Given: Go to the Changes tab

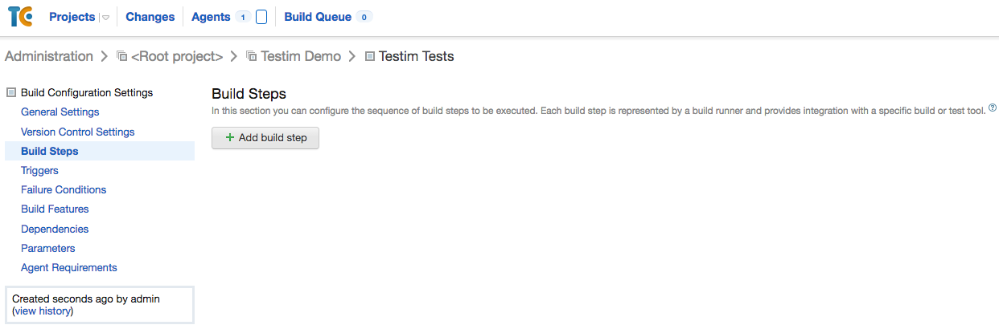Looking at the screenshot, I should tap(150, 17).
